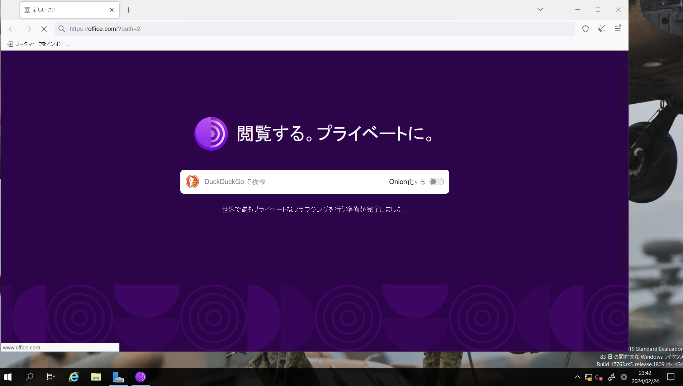Image resolution: width=683 pixels, height=386 pixels.
Task: Open the hamburger application menu
Action: point(618,29)
